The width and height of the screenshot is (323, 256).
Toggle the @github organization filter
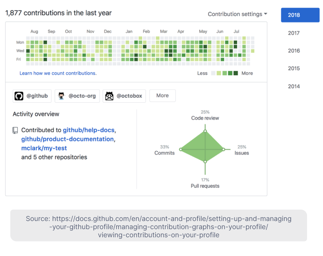[32, 96]
